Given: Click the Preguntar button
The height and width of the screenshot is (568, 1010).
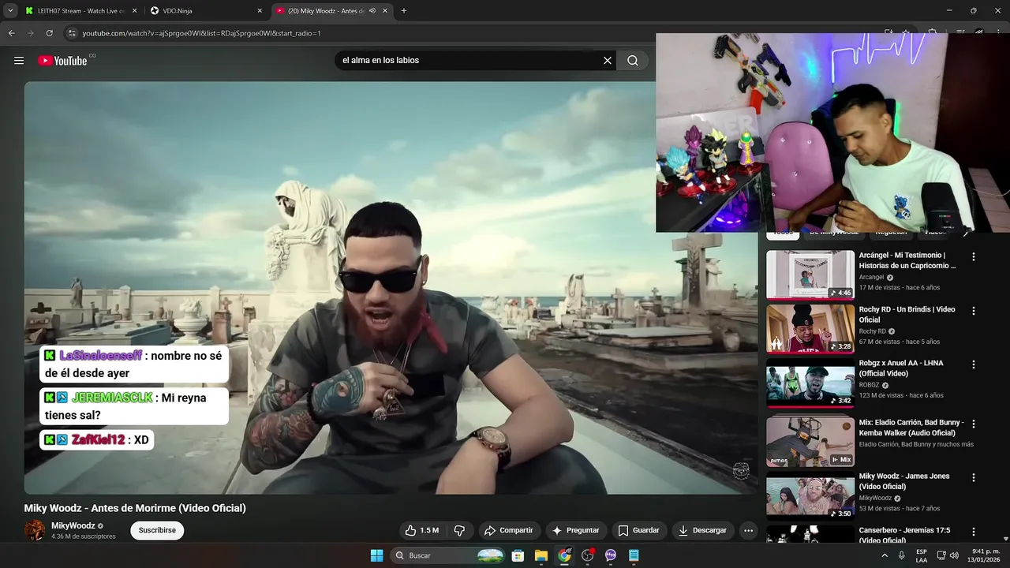Looking at the screenshot, I should [576, 530].
